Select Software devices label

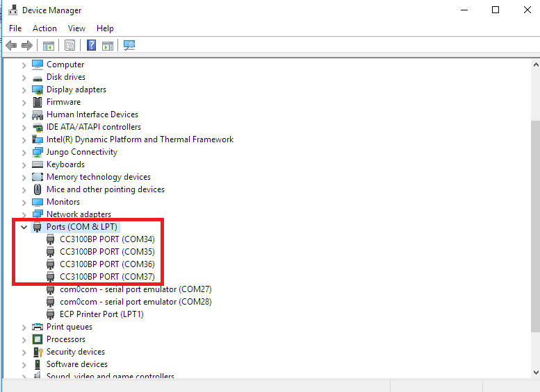77,364
